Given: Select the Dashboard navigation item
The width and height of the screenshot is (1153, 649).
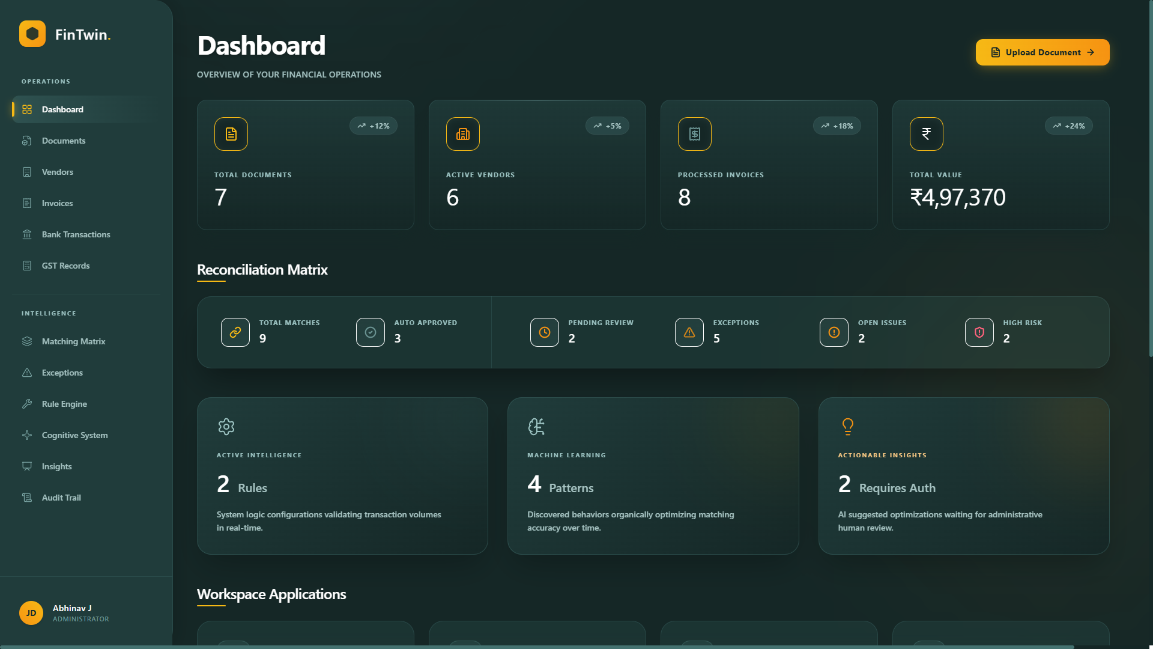Looking at the screenshot, I should coord(62,109).
